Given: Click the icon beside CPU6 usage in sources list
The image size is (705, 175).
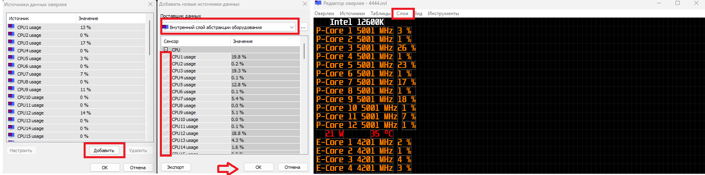Looking at the screenshot, I should pos(11,65).
